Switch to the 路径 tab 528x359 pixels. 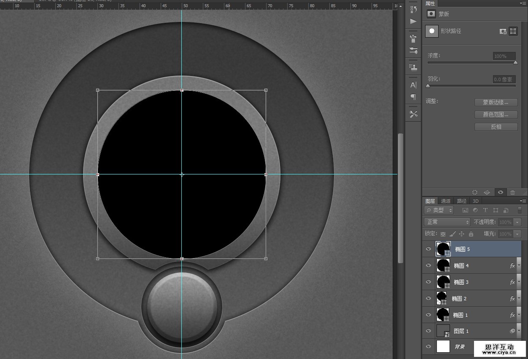click(x=462, y=201)
